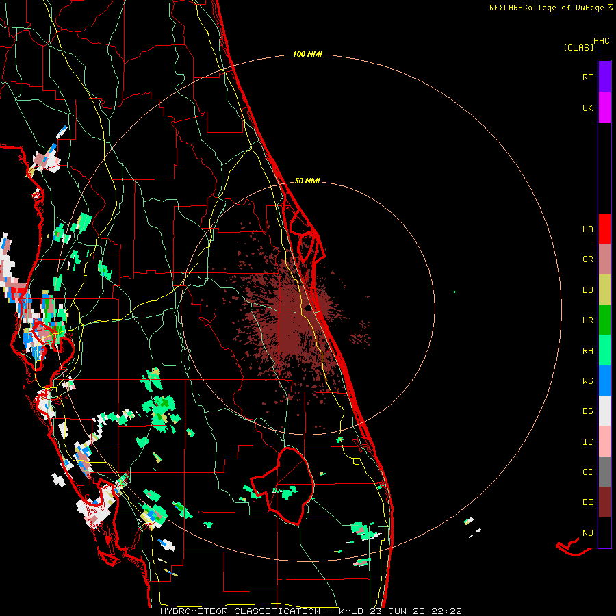Click the UK magenta legend swatch
This screenshot has width=616, height=616.
point(604,107)
